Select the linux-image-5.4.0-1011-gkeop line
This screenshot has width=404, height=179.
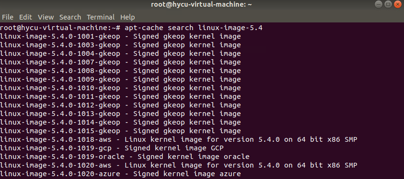click(x=120, y=96)
